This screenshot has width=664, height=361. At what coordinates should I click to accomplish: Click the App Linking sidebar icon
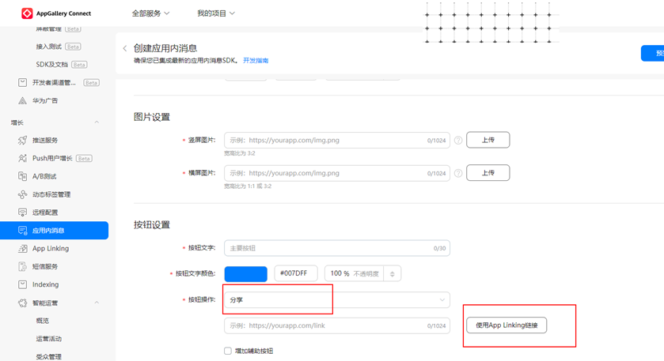pyautogui.click(x=23, y=248)
